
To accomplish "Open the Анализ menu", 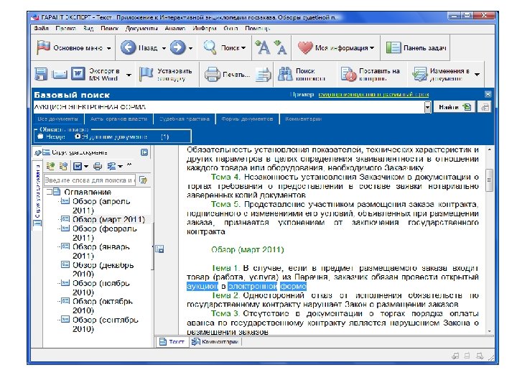I will pos(175,28).
